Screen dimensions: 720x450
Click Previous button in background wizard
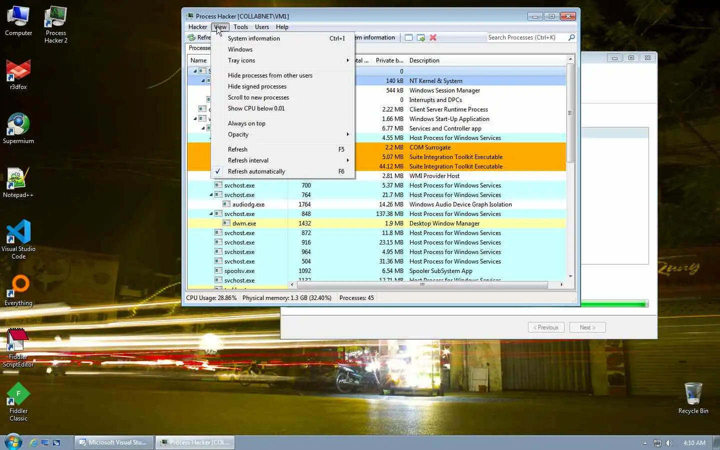(x=546, y=327)
